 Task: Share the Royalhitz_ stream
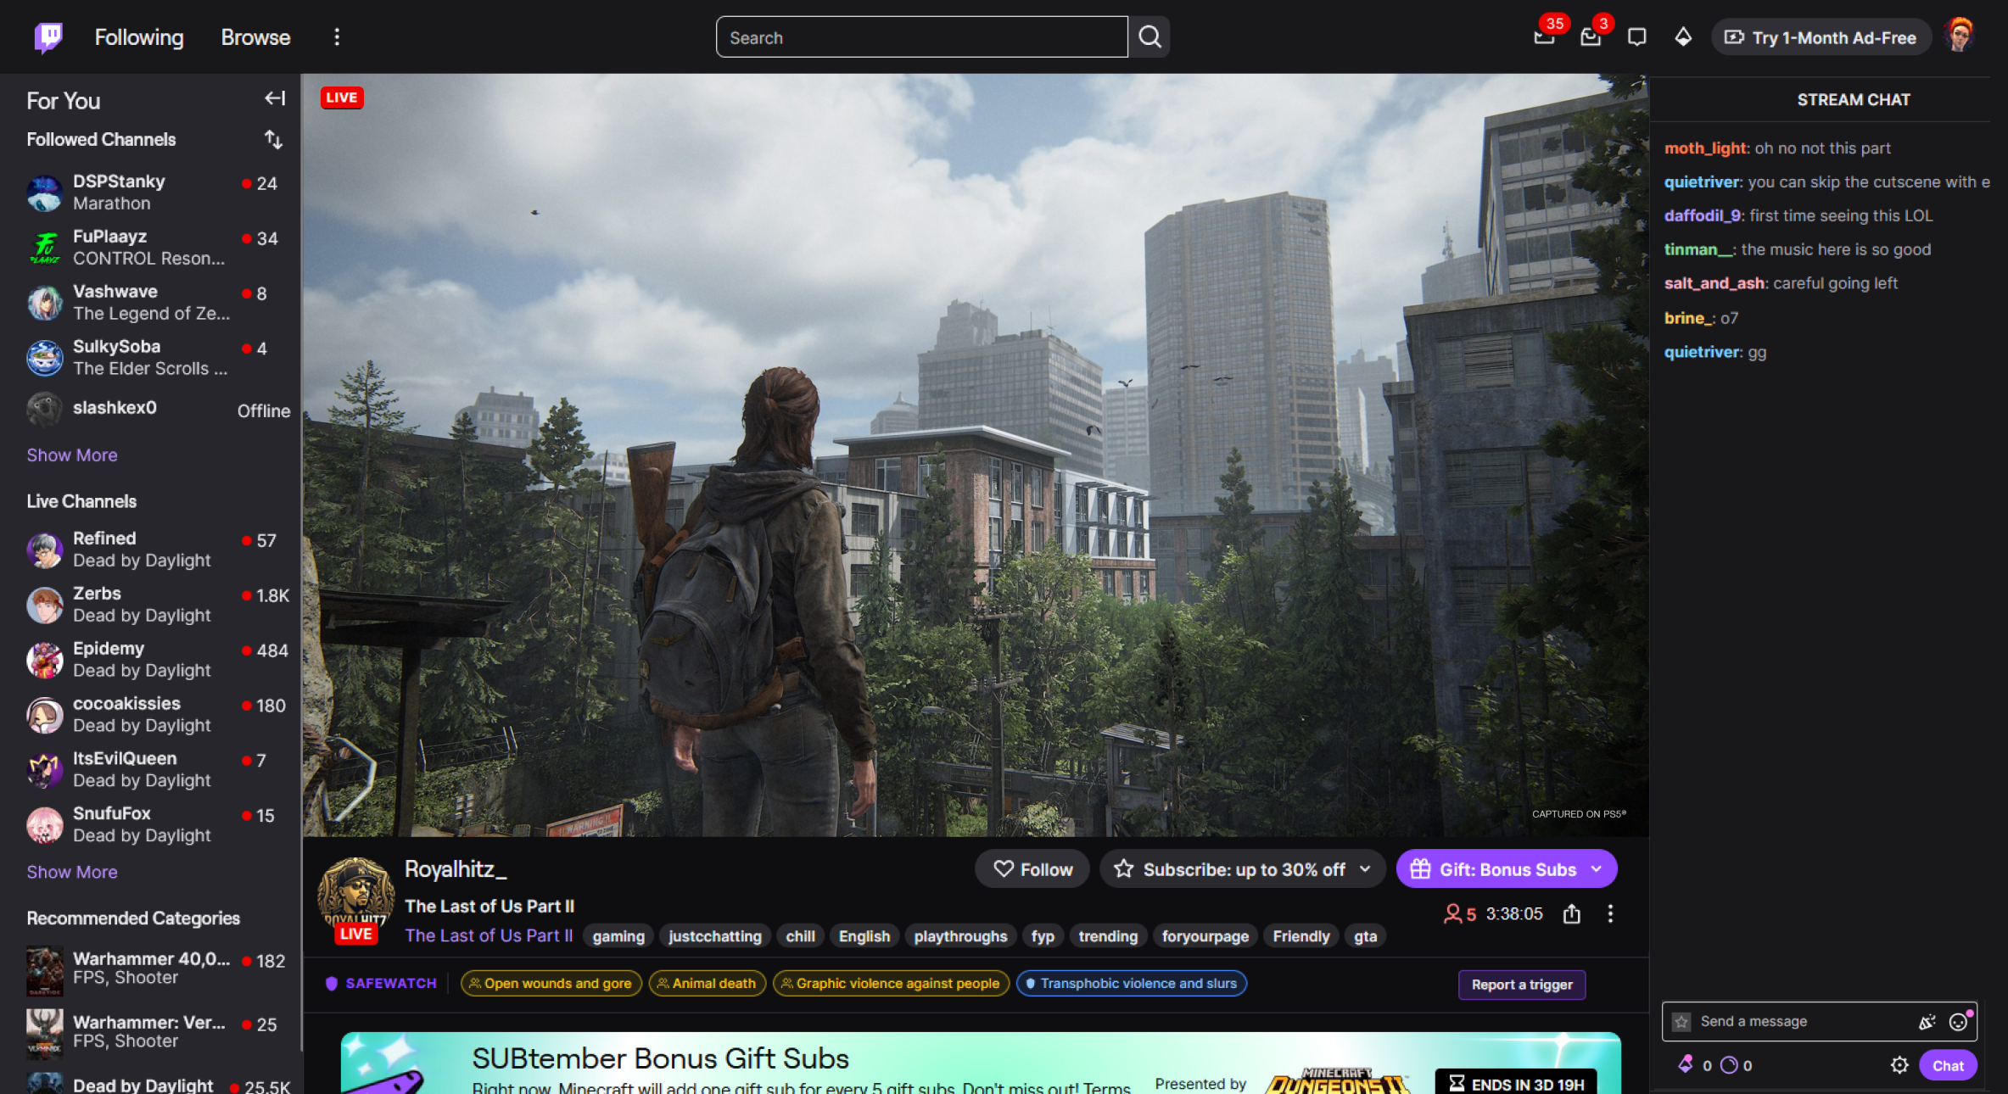(x=1571, y=913)
